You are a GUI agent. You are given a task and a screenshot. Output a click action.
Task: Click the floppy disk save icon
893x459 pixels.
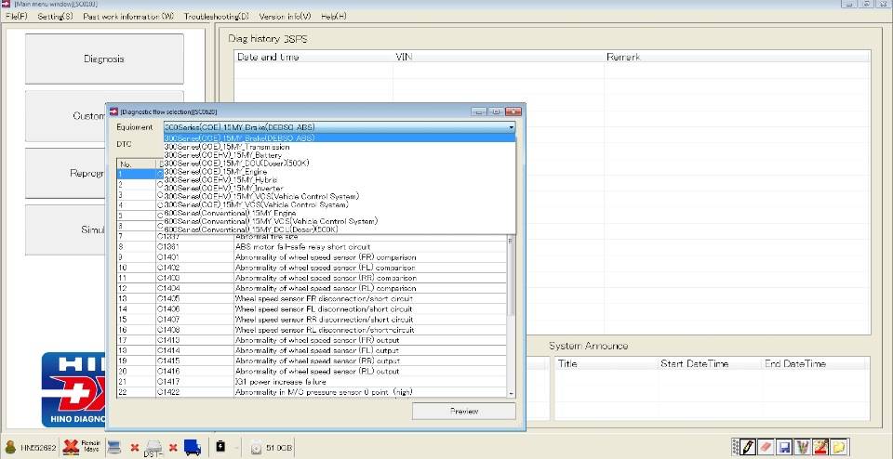coord(784,447)
